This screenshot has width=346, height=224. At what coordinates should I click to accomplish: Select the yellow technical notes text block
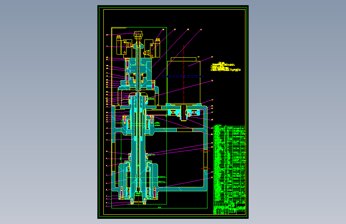(226, 67)
